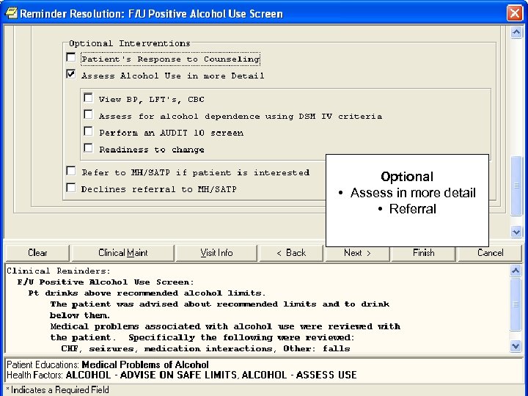The height and width of the screenshot is (396, 528).
Task: Click up arrow of dialog options scrollbar
Action: click(x=516, y=33)
